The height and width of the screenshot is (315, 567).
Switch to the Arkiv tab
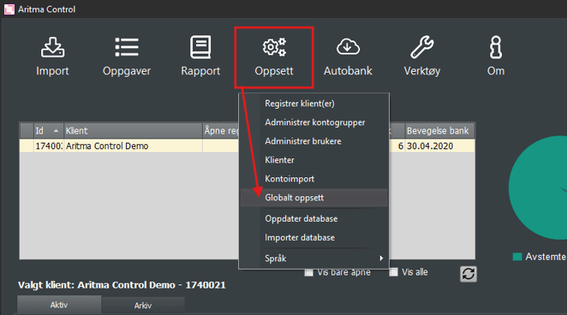pos(143,306)
